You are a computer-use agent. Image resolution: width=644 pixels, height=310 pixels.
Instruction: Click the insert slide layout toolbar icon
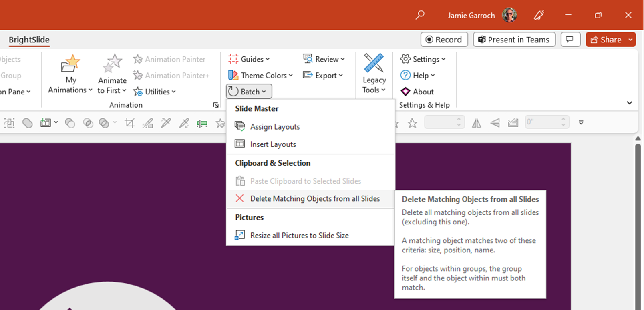pos(45,123)
